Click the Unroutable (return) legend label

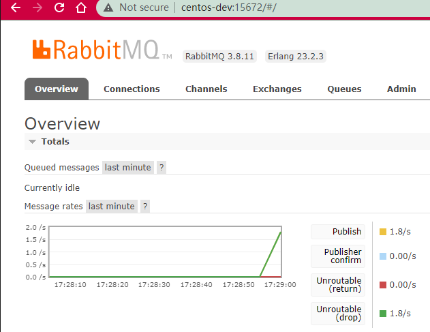click(x=338, y=285)
